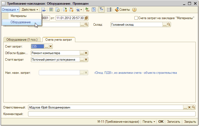The image size is (199, 126).
Task: Show Дт/Кт postings result
Action: pyautogui.click(x=87, y=10)
